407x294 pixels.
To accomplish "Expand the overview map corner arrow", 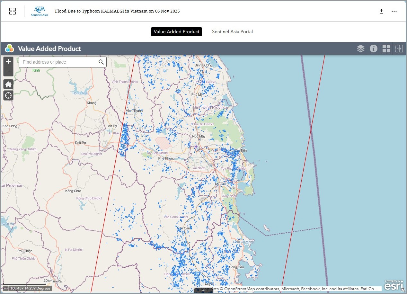I will [403, 290].
